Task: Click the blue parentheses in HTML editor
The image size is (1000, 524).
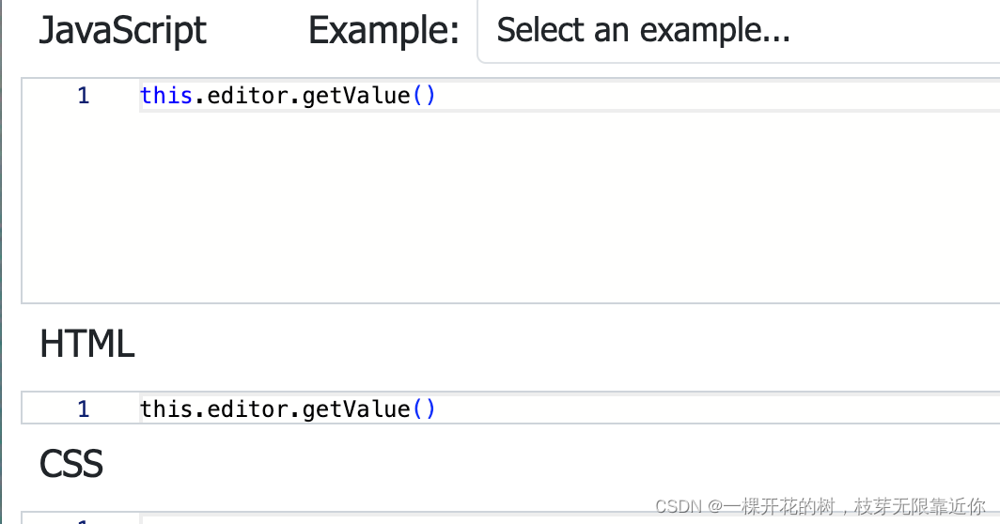Action: pos(424,408)
